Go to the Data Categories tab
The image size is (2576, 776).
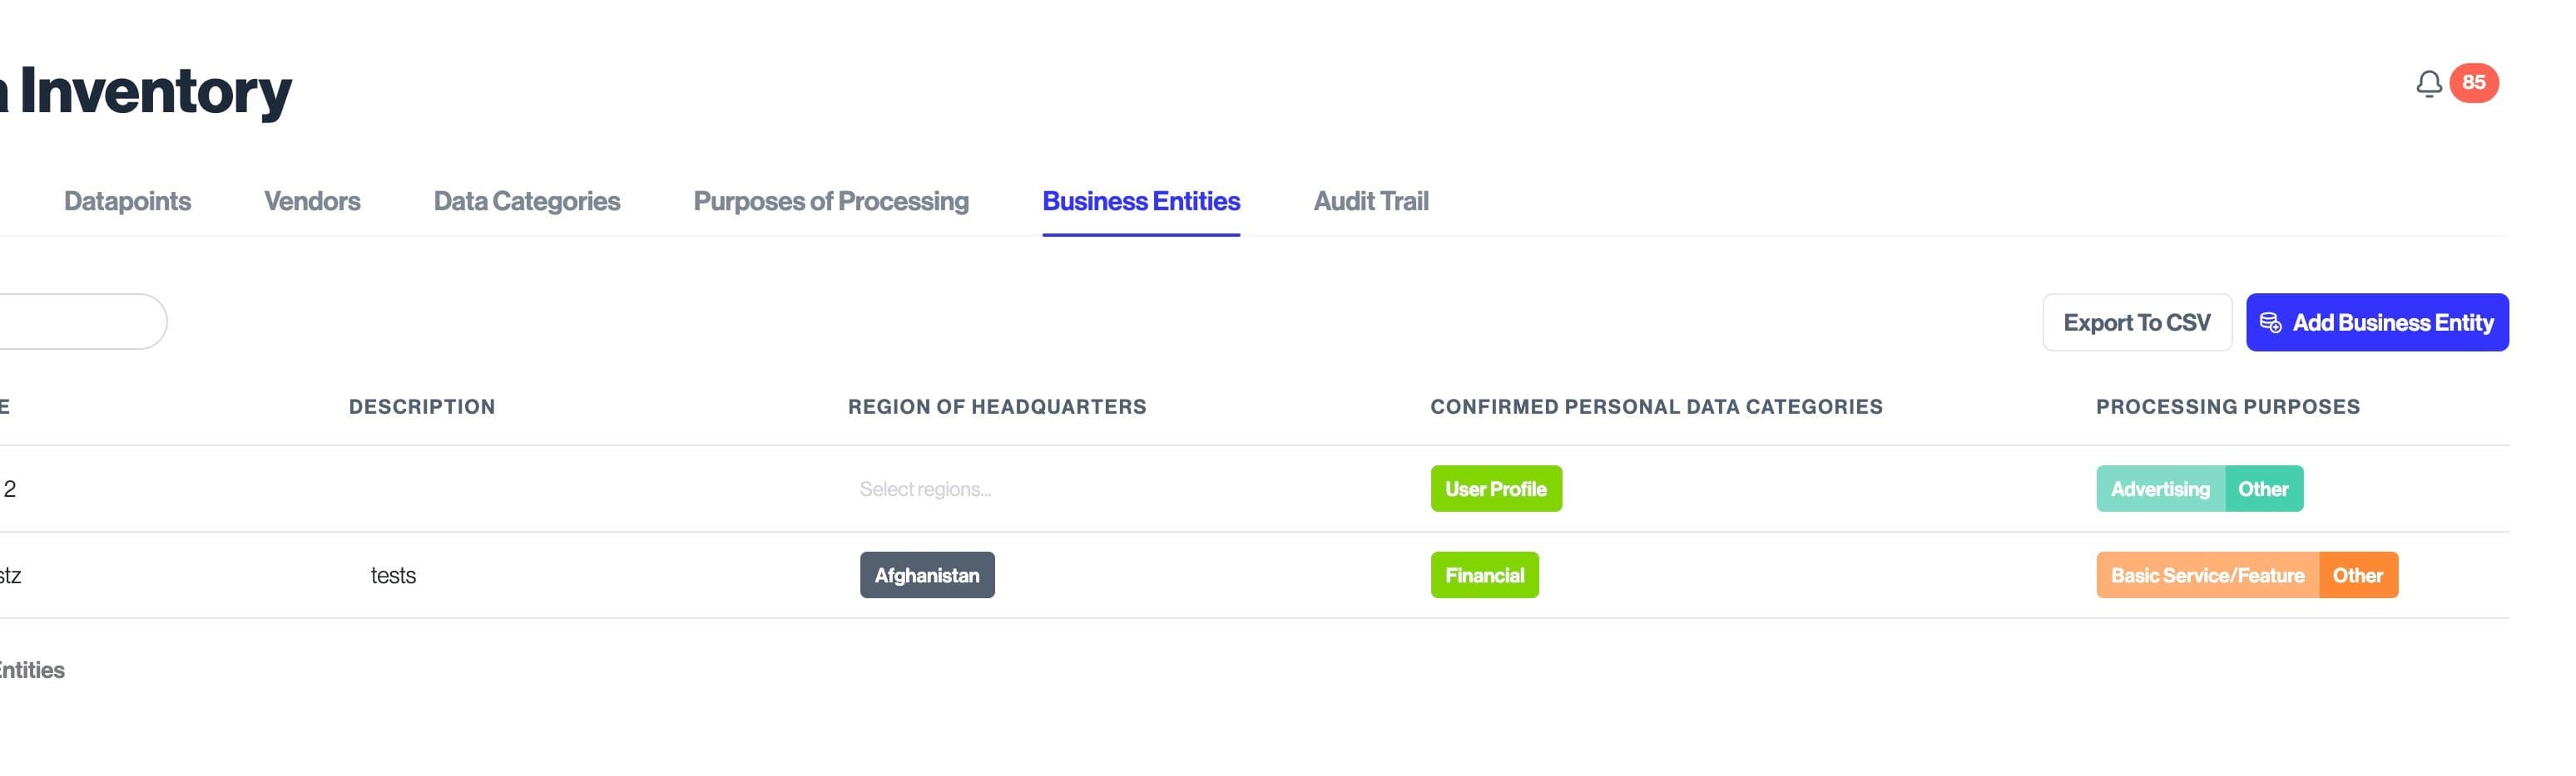(526, 202)
